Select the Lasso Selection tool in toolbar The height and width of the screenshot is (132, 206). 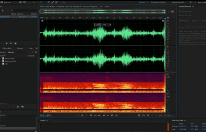pyautogui.click(x=49, y=2)
